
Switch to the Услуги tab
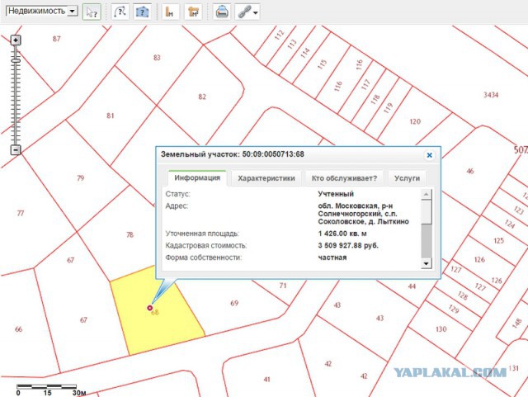[407, 178]
